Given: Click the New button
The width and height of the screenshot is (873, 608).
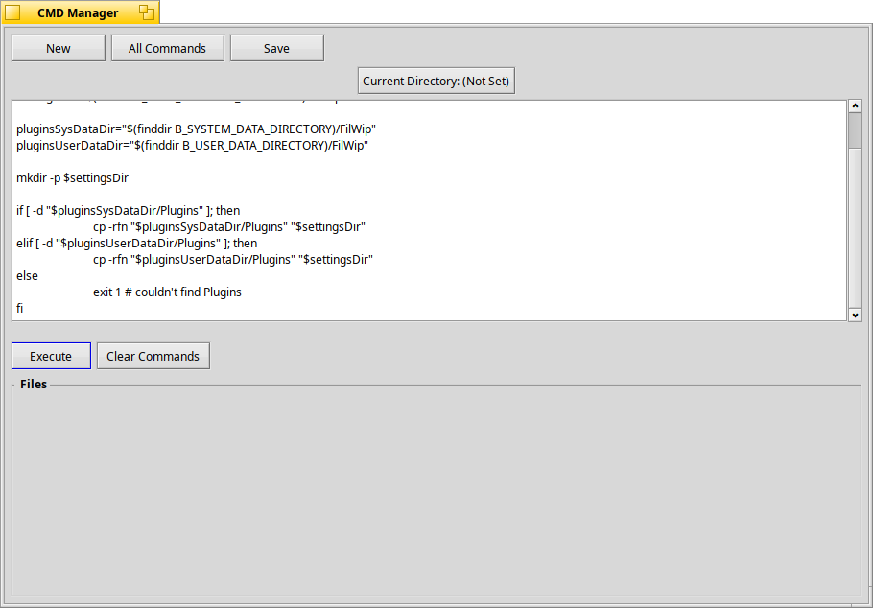Looking at the screenshot, I should tap(59, 49).
